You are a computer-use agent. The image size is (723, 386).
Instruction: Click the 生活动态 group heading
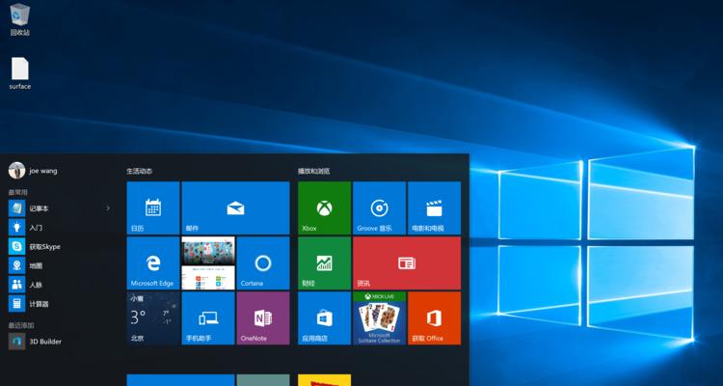pyautogui.click(x=139, y=172)
